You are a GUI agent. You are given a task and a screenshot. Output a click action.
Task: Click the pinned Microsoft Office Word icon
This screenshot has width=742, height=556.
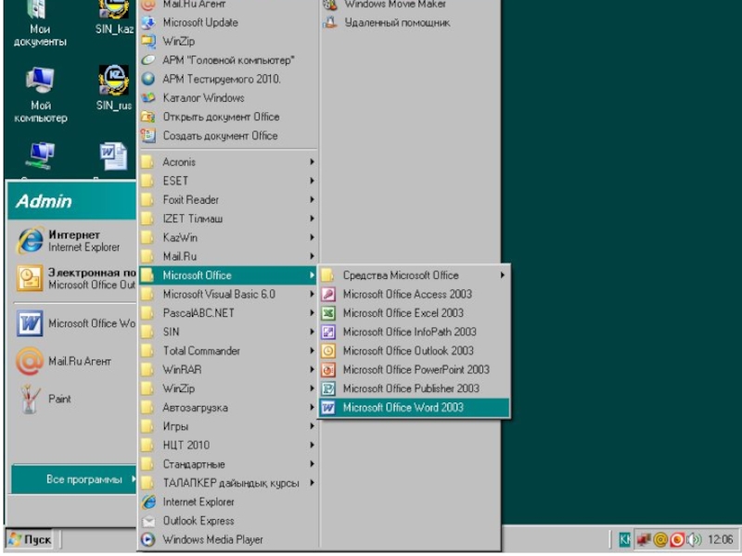pyautogui.click(x=30, y=323)
